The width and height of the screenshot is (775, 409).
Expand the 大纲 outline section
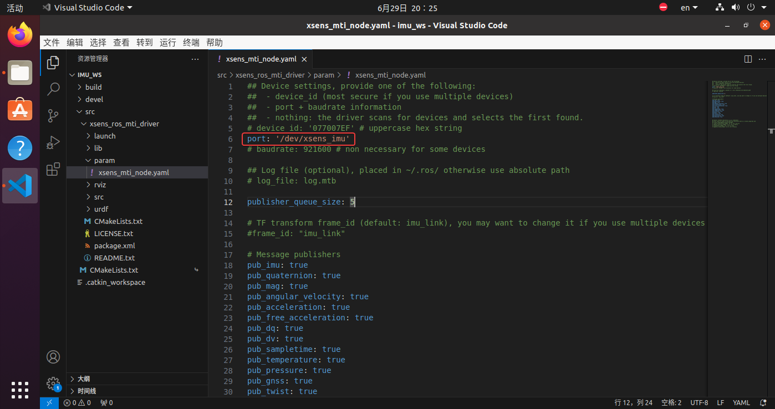pyautogui.click(x=137, y=379)
